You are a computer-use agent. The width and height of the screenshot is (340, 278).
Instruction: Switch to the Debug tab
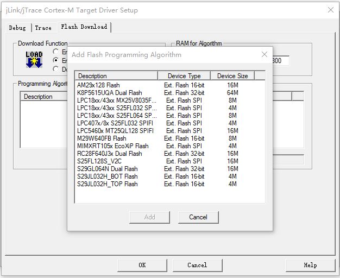click(x=17, y=28)
